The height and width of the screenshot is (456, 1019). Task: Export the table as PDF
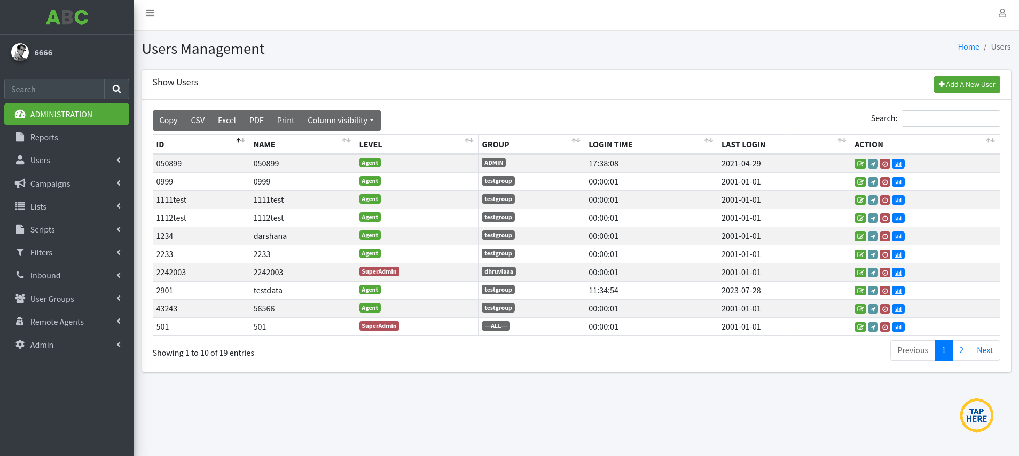tap(256, 121)
